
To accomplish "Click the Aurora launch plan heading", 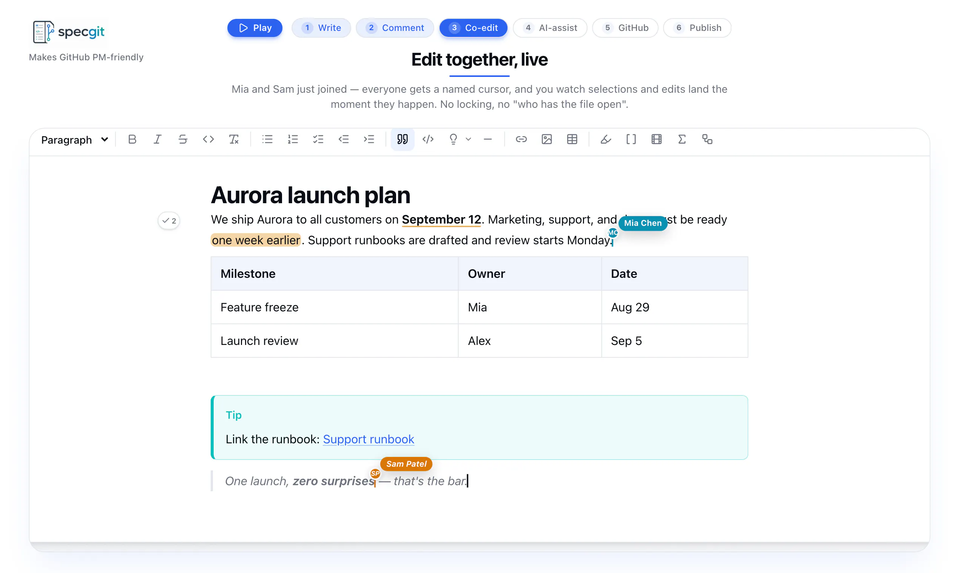I will point(310,195).
